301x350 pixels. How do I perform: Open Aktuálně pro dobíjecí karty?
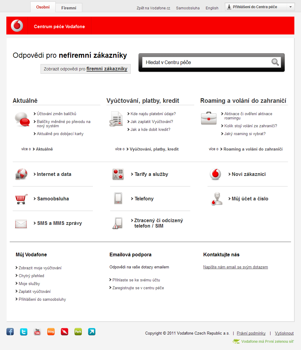coord(60,134)
